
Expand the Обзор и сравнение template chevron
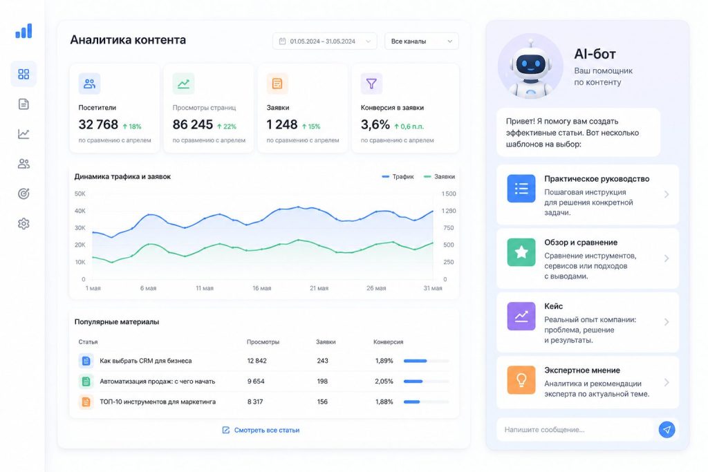point(667,258)
